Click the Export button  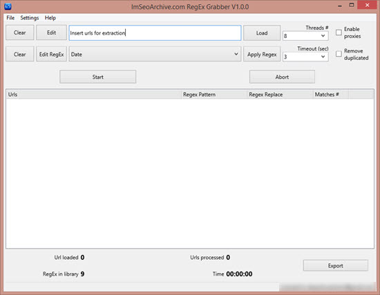pos(335,266)
